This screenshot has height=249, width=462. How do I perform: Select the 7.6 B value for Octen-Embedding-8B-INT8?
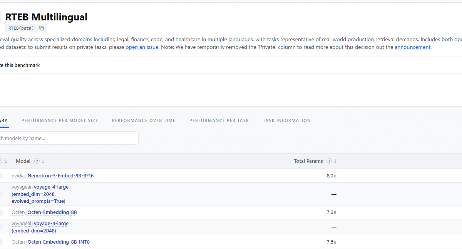(331, 242)
